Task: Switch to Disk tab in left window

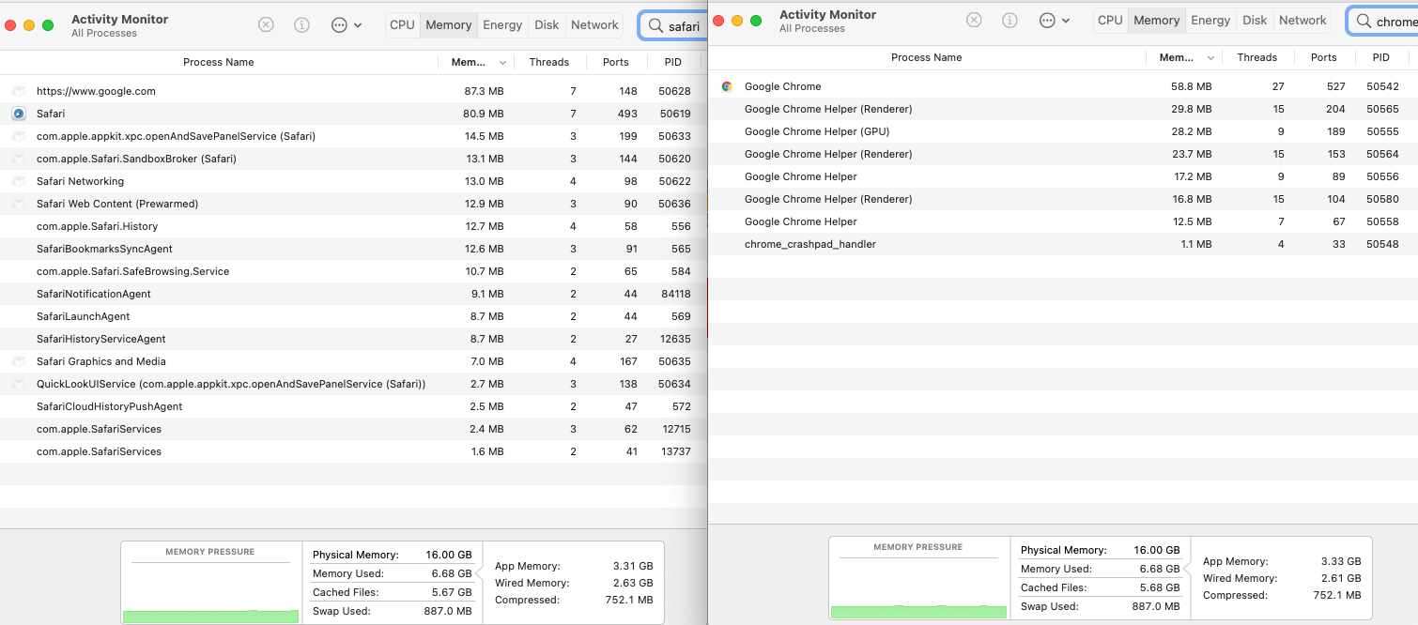Action: [x=547, y=25]
